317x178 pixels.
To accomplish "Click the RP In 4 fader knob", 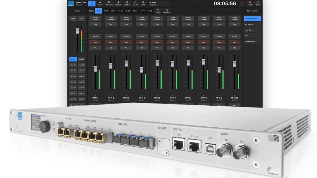I will coord(142,70).
